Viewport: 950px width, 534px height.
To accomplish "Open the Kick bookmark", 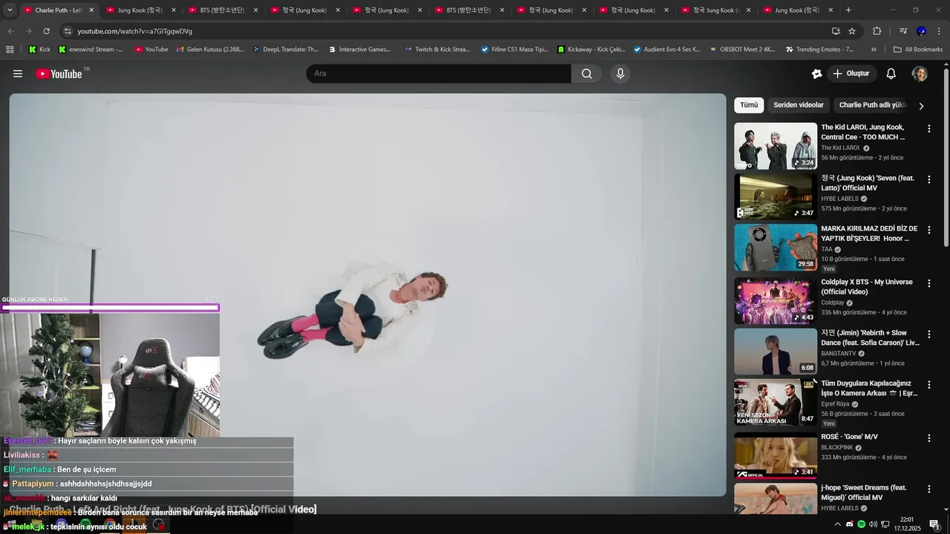I will [x=39, y=50].
